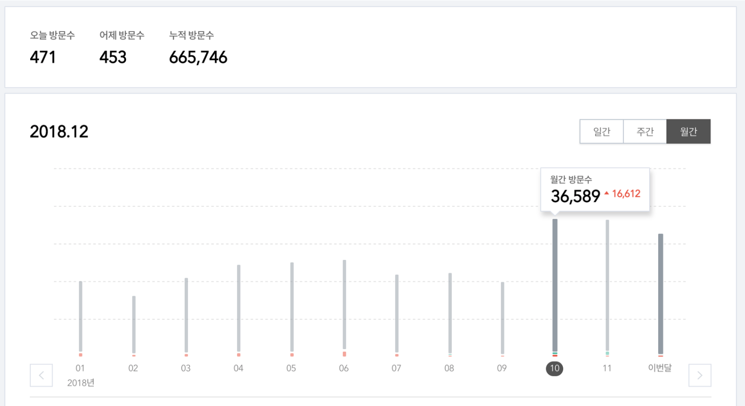This screenshot has width=745, height=406.
Task: Select the 월간 (monthly) view tab
Action: click(x=688, y=132)
